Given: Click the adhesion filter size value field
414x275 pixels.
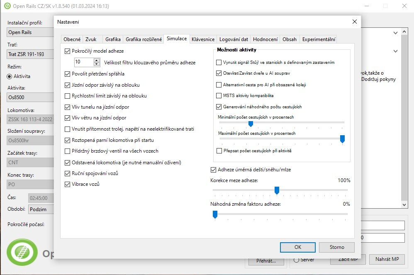Looking at the screenshot, I should click(84, 62).
